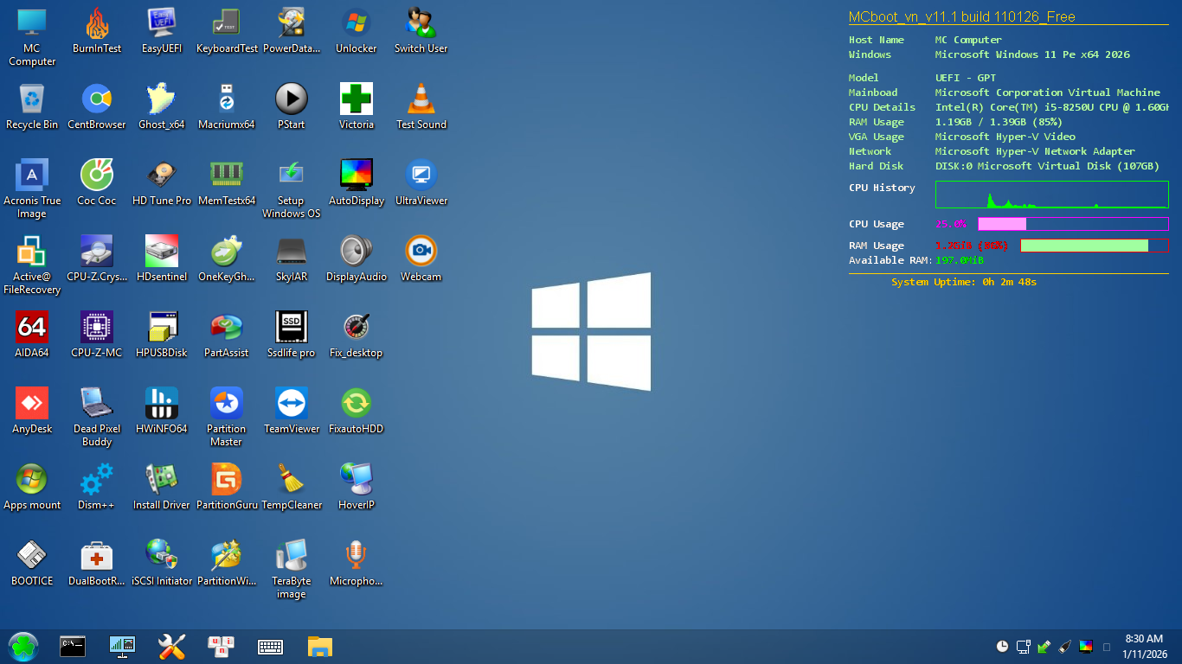This screenshot has width=1182, height=664.
Task: Click the pink CPU Usage bar
Action: [x=1002, y=224]
